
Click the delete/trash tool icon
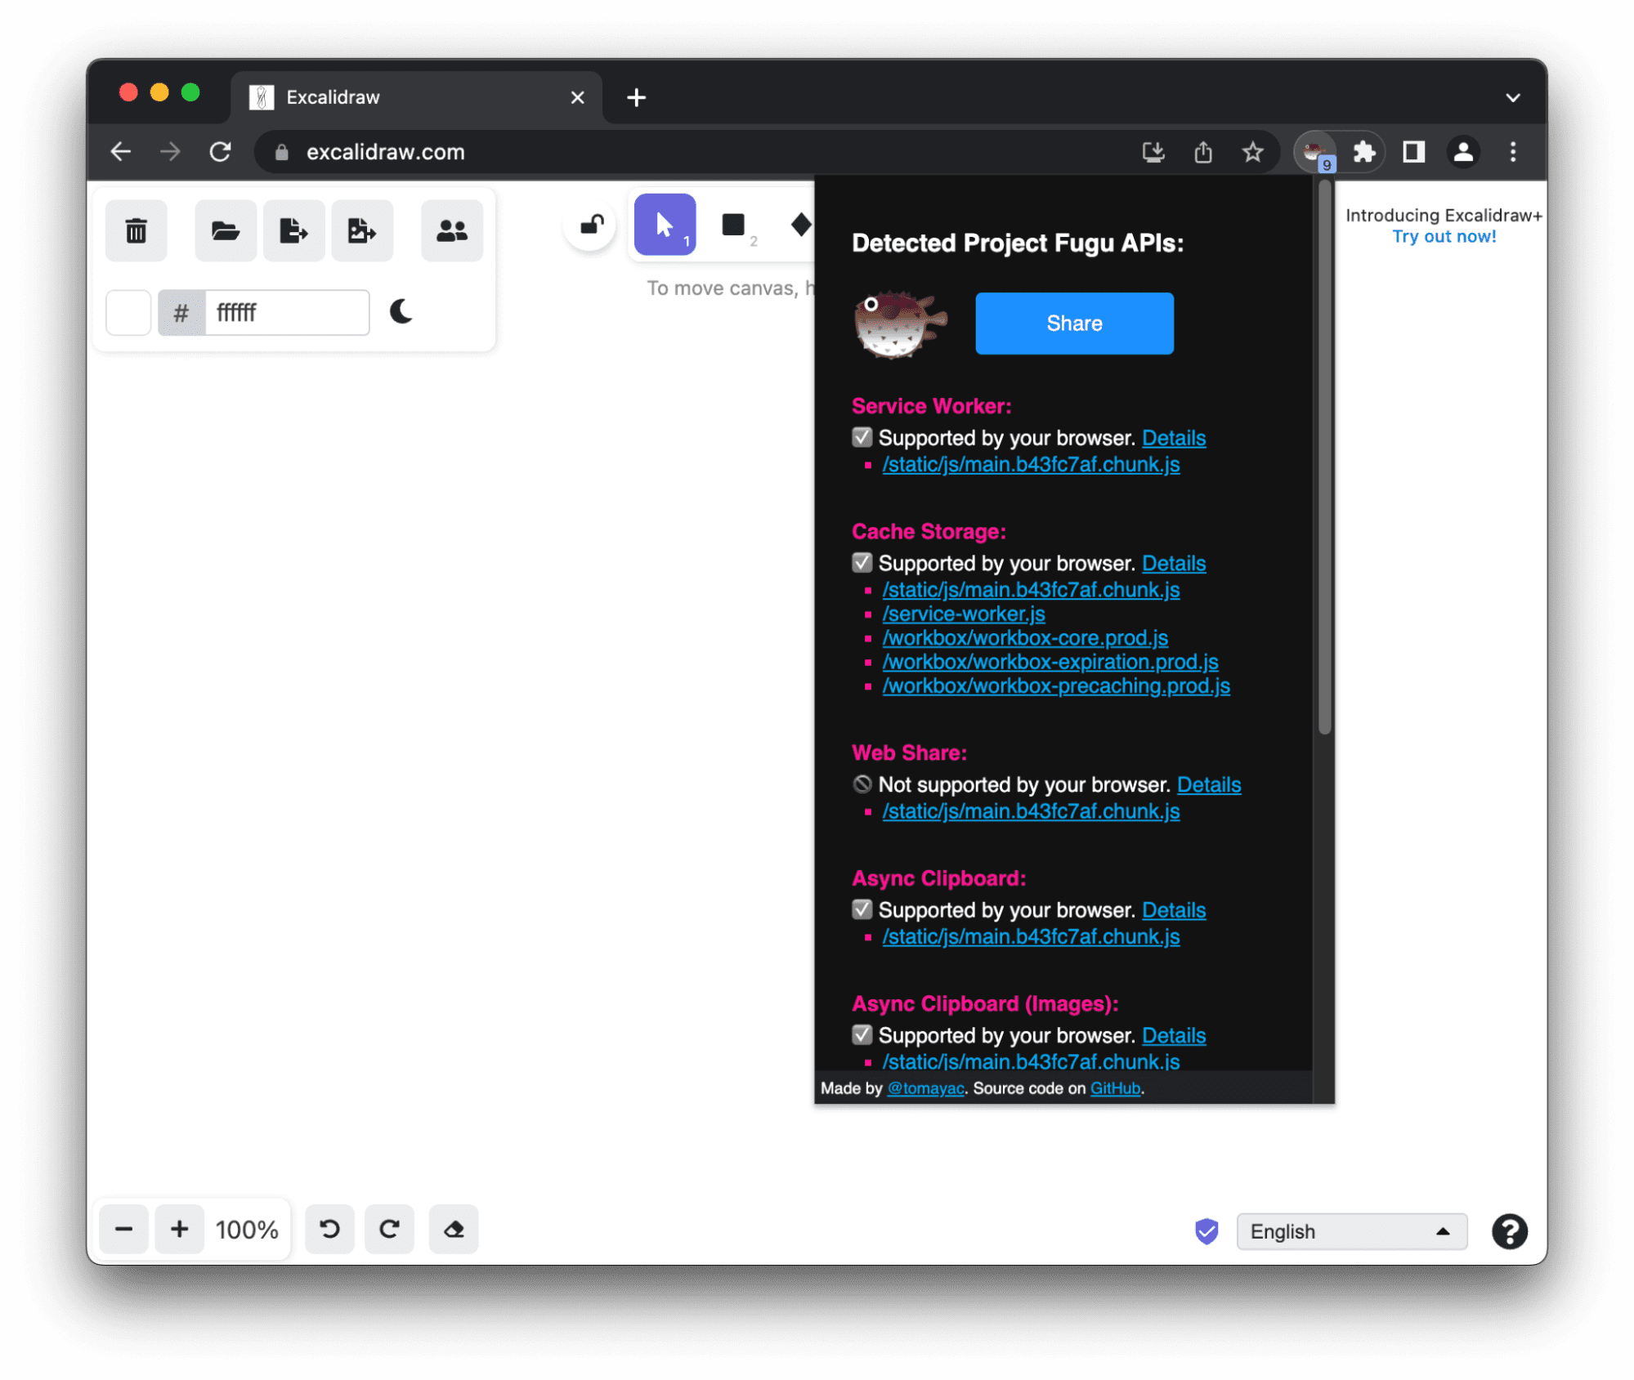[x=136, y=229]
